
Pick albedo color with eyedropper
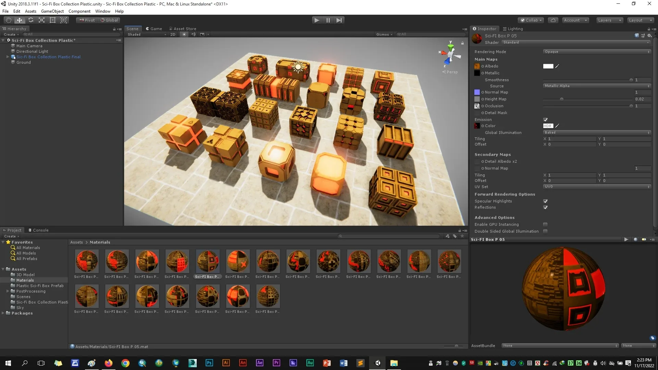(x=557, y=66)
